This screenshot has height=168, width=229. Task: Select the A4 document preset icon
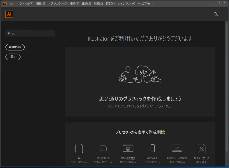coord(79,149)
